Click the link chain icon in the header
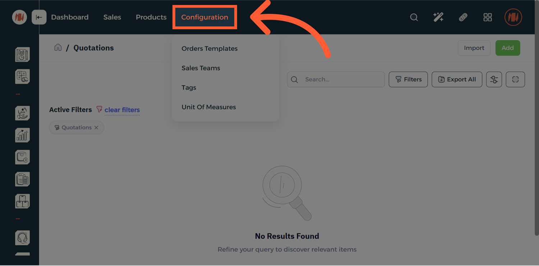Image resolution: width=539 pixels, height=266 pixels. [x=463, y=17]
